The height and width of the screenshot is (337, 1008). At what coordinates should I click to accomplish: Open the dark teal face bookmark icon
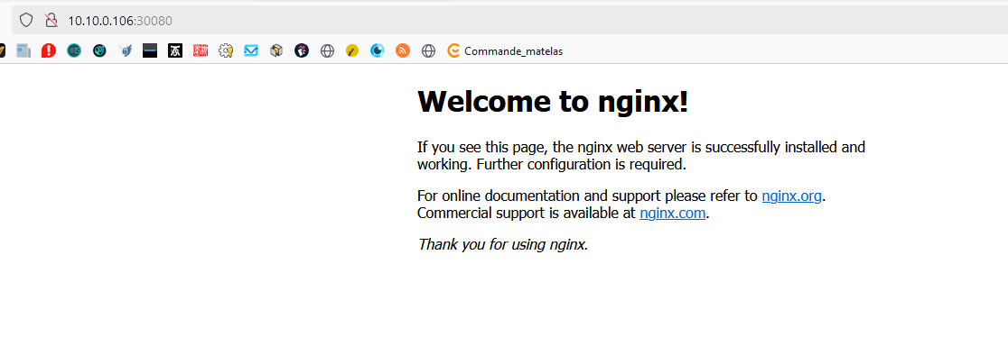pos(99,50)
